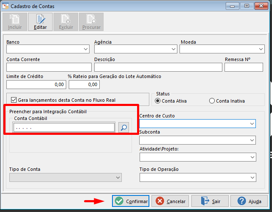The width and height of the screenshot is (272, 212).
Task: Confirm with the Confirmar button
Action: coord(131,201)
